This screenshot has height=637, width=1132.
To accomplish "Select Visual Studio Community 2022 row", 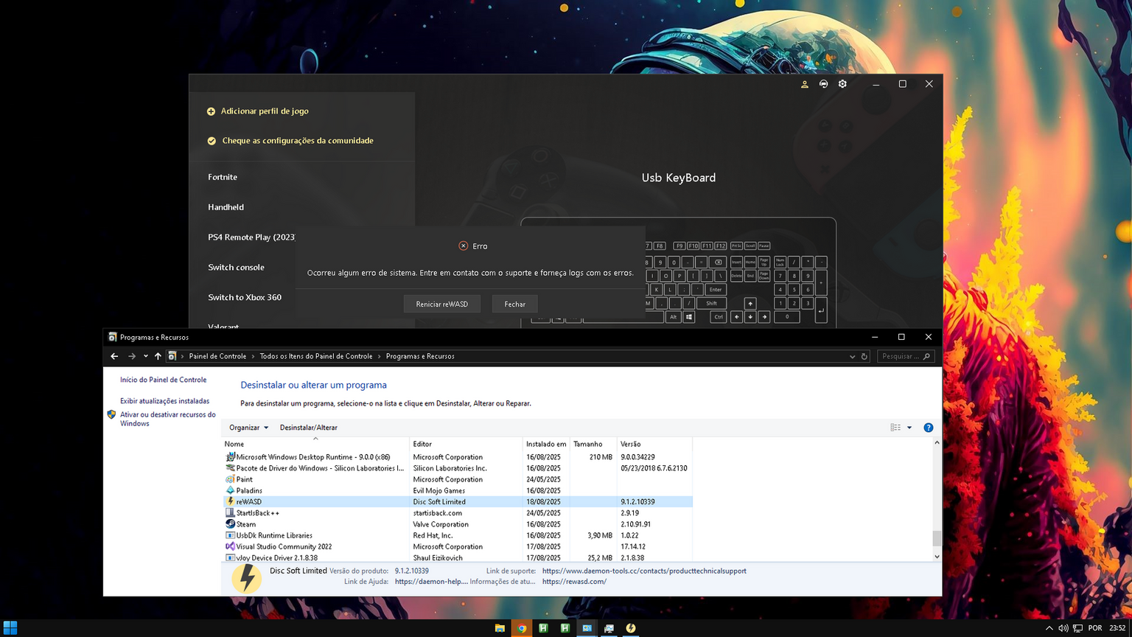I will pyautogui.click(x=458, y=546).
